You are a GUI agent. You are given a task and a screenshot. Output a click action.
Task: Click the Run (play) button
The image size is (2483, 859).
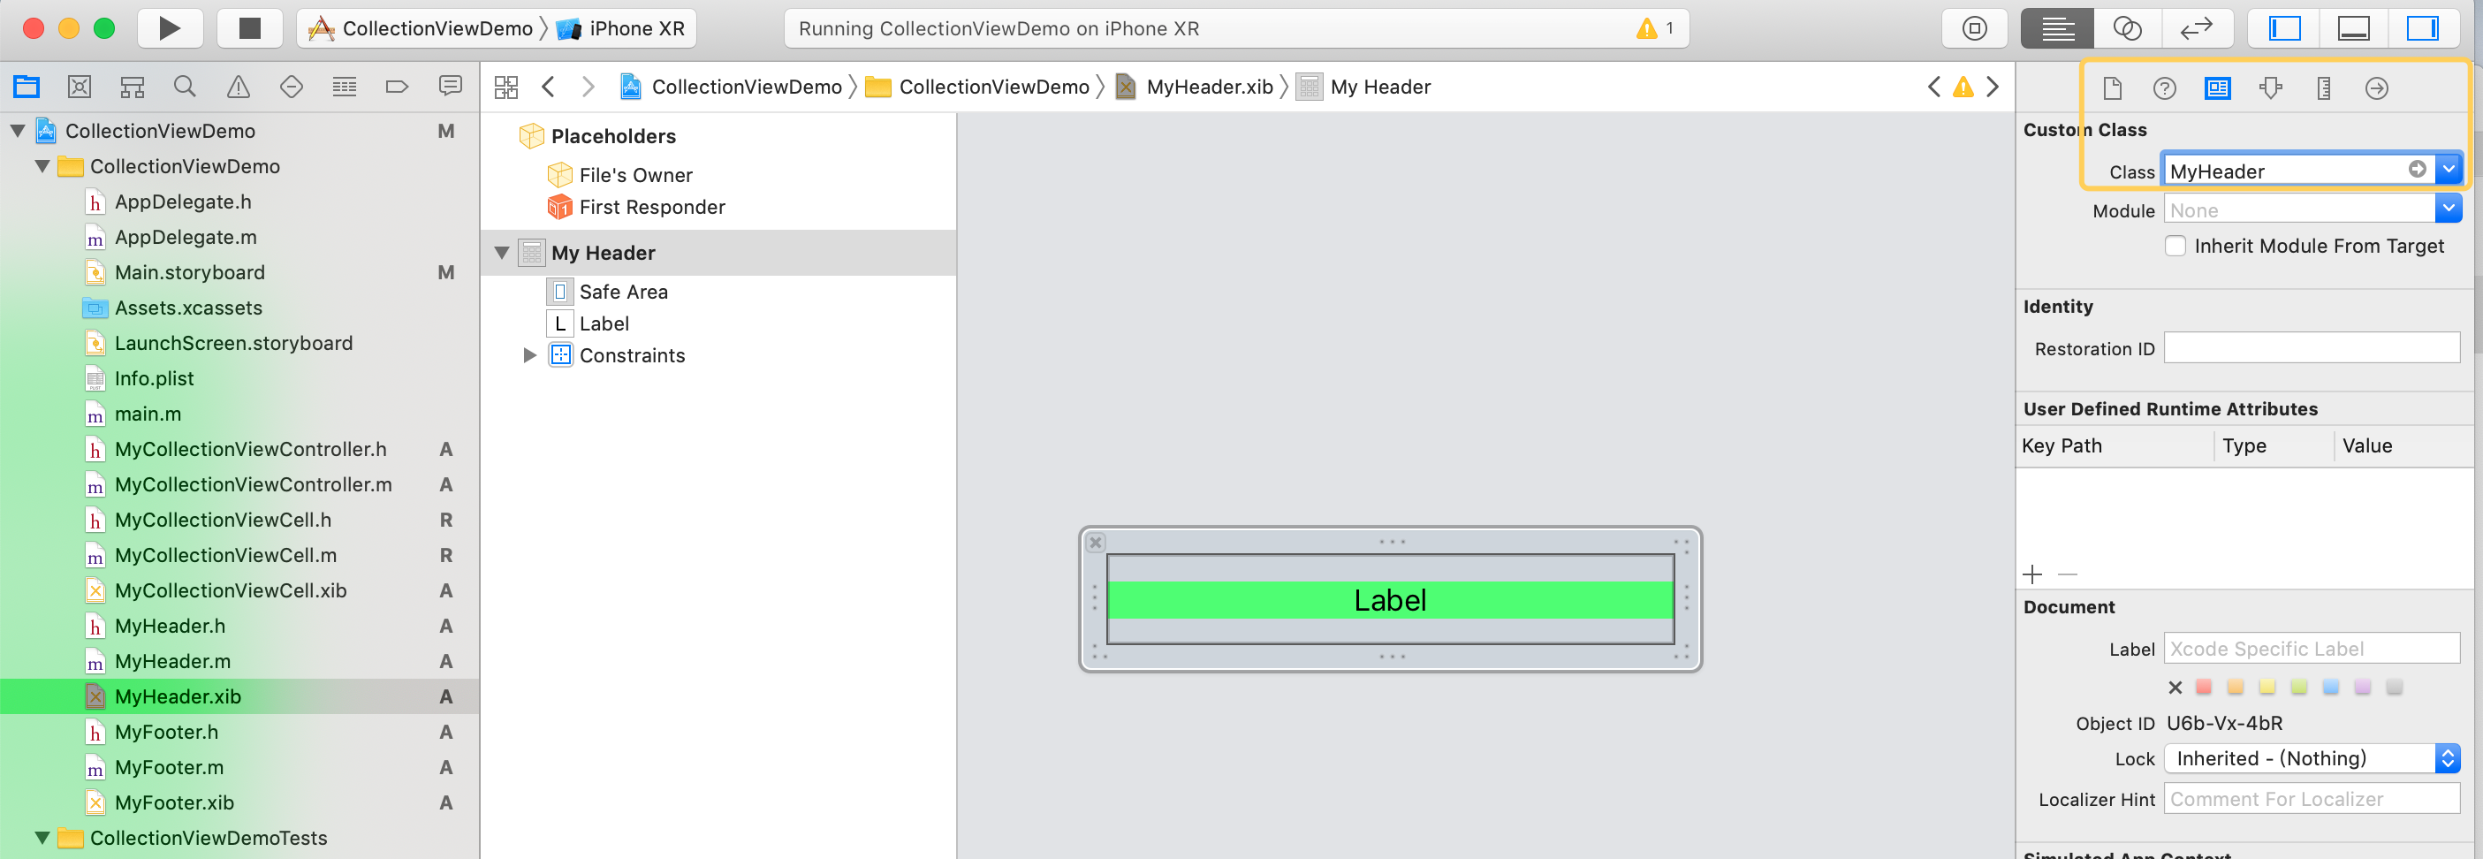tap(170, 28)
